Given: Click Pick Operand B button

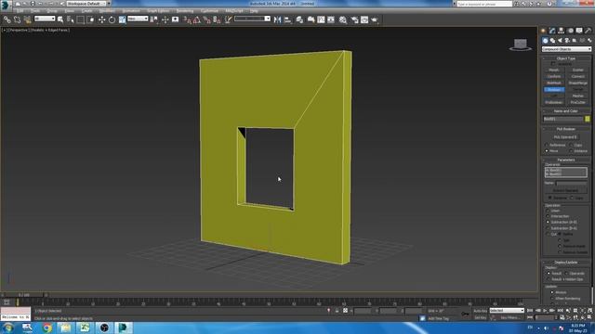Looking at the screenshot, I should [565, 137].
